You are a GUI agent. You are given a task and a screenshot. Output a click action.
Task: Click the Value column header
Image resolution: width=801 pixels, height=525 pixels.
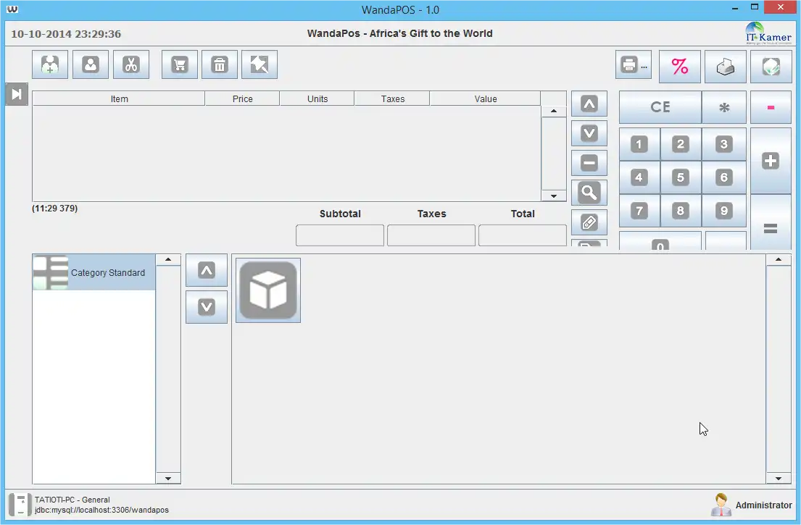[x=485, y=99]
